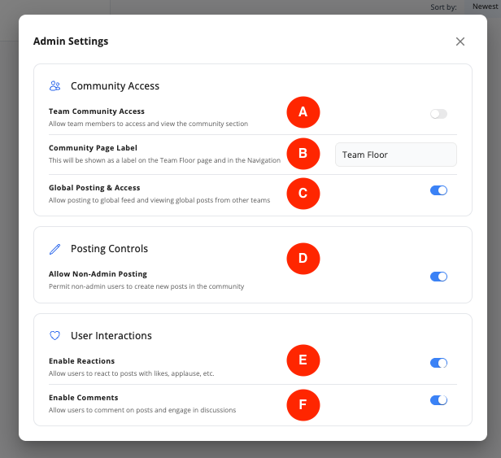Click the Admin Settings title
Screen dimensions: 501x458
[x=71, y=41]
